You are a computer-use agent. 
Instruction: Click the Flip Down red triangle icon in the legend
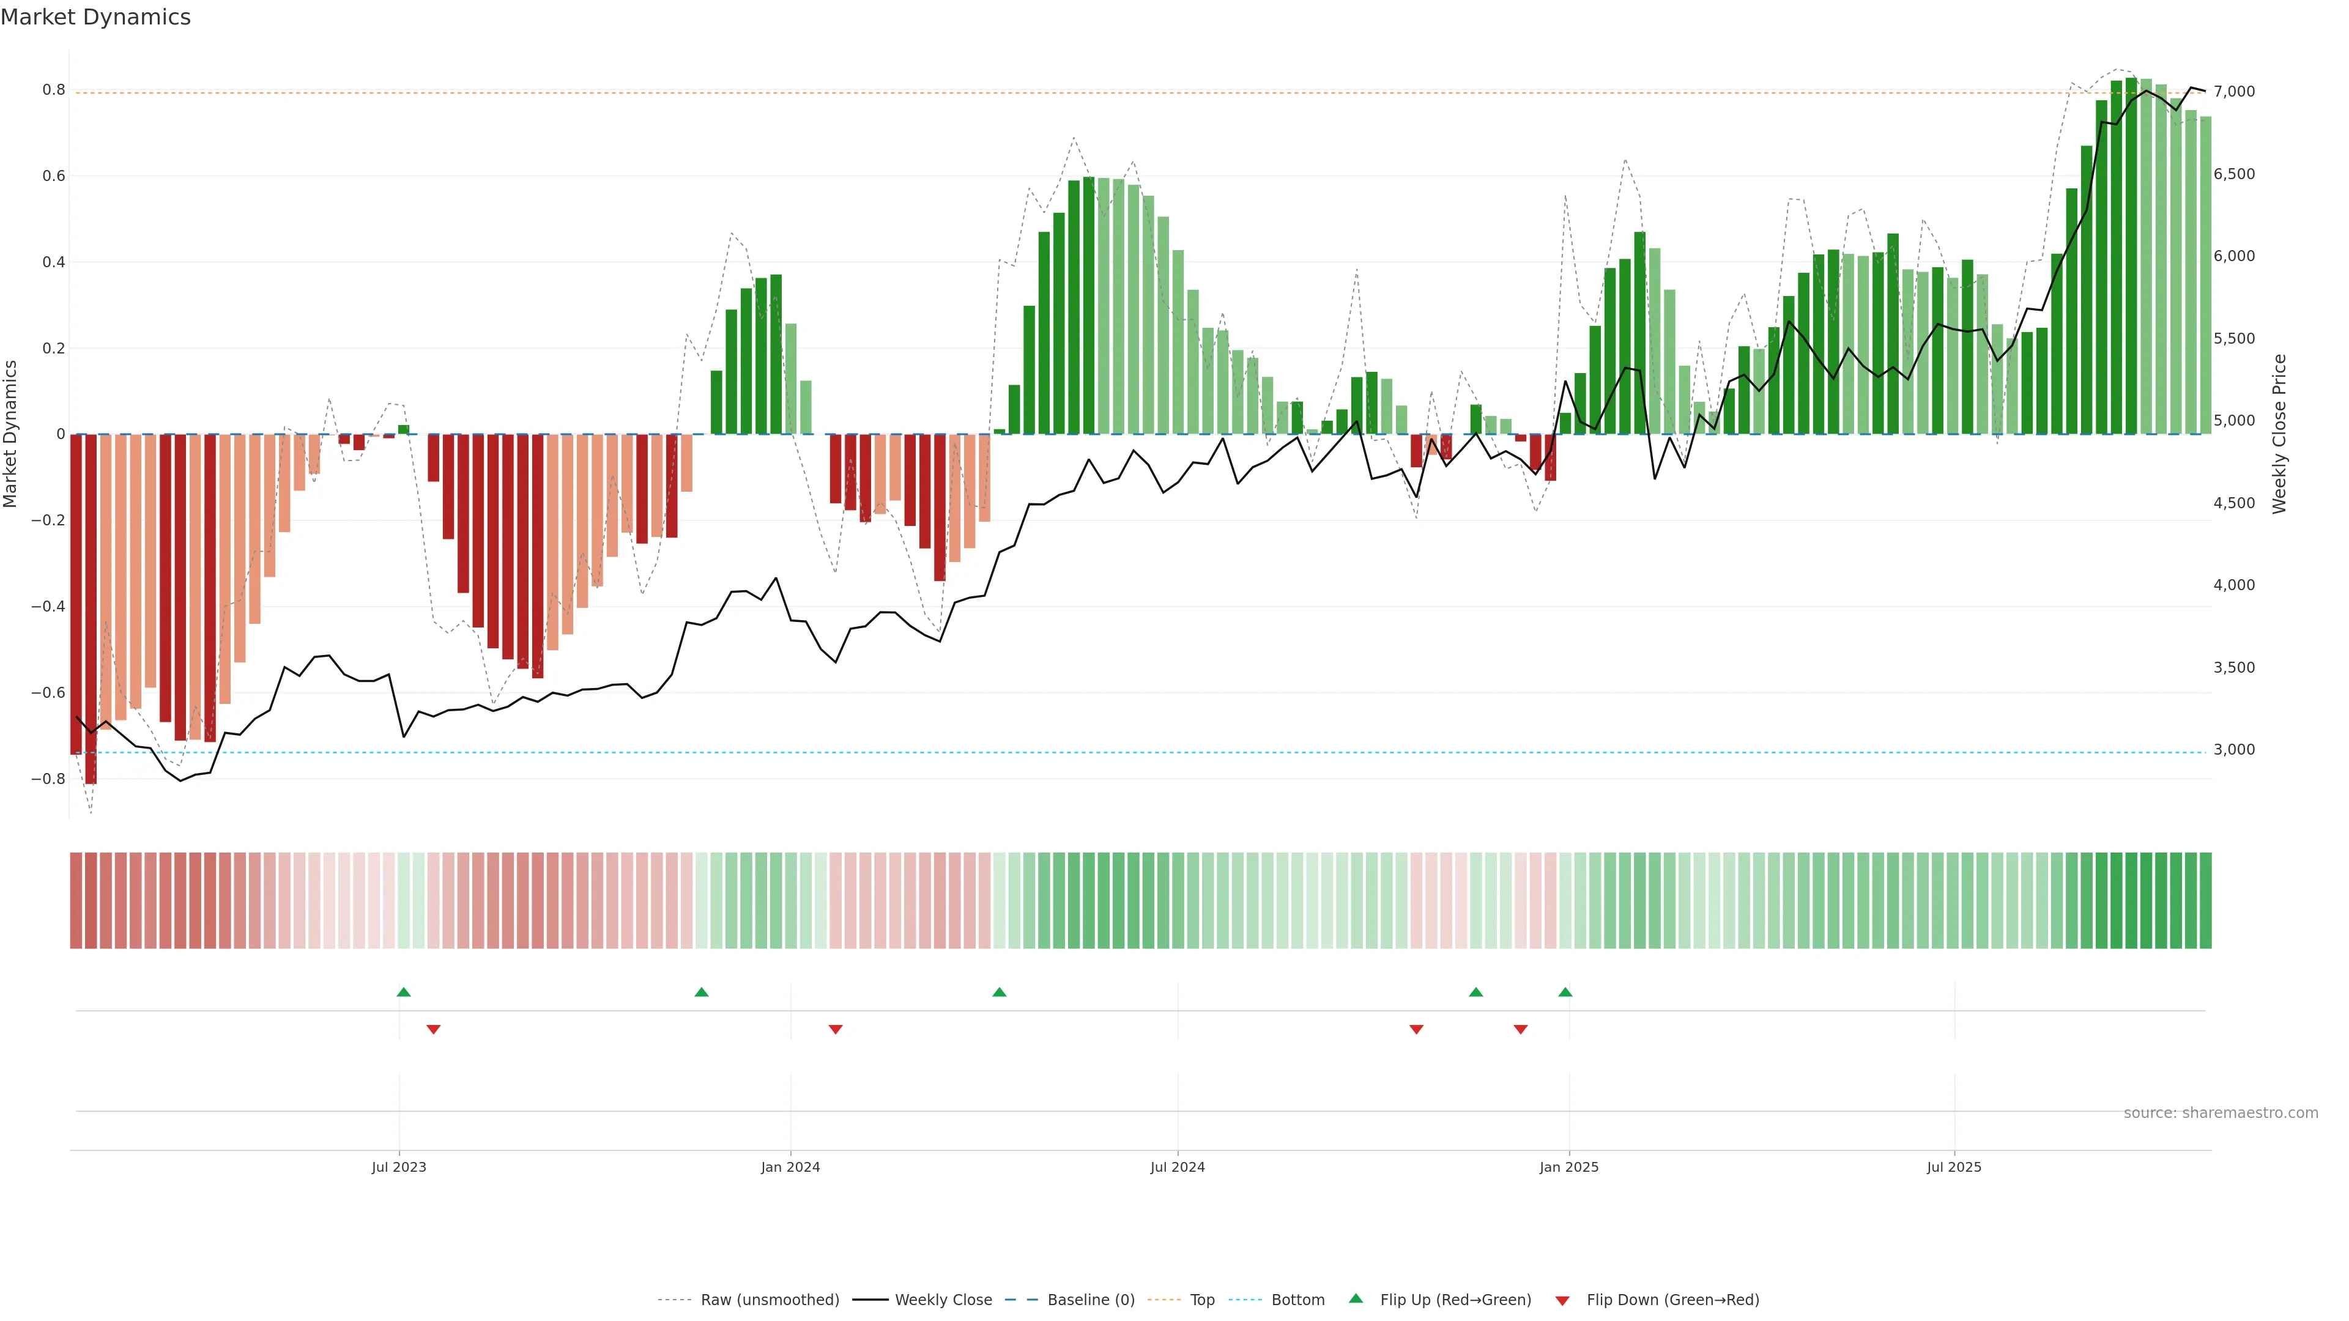pos(1562,1300)
